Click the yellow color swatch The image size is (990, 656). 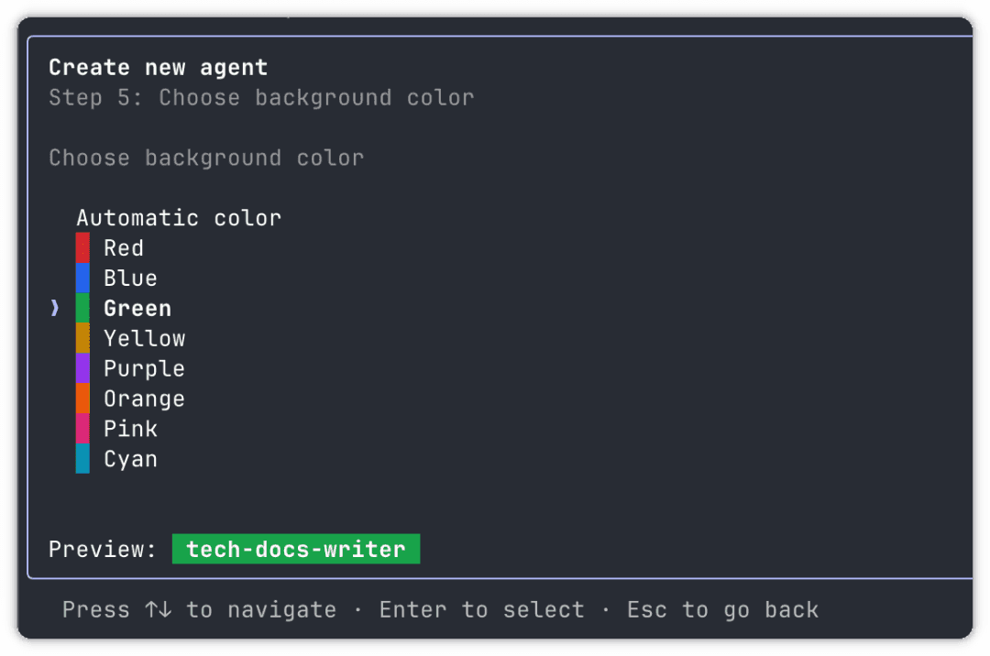coord(82,339)
